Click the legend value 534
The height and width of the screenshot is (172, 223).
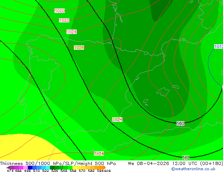[55, 171]
